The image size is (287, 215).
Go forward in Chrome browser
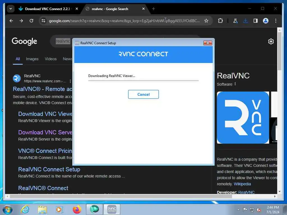(21, 21)
